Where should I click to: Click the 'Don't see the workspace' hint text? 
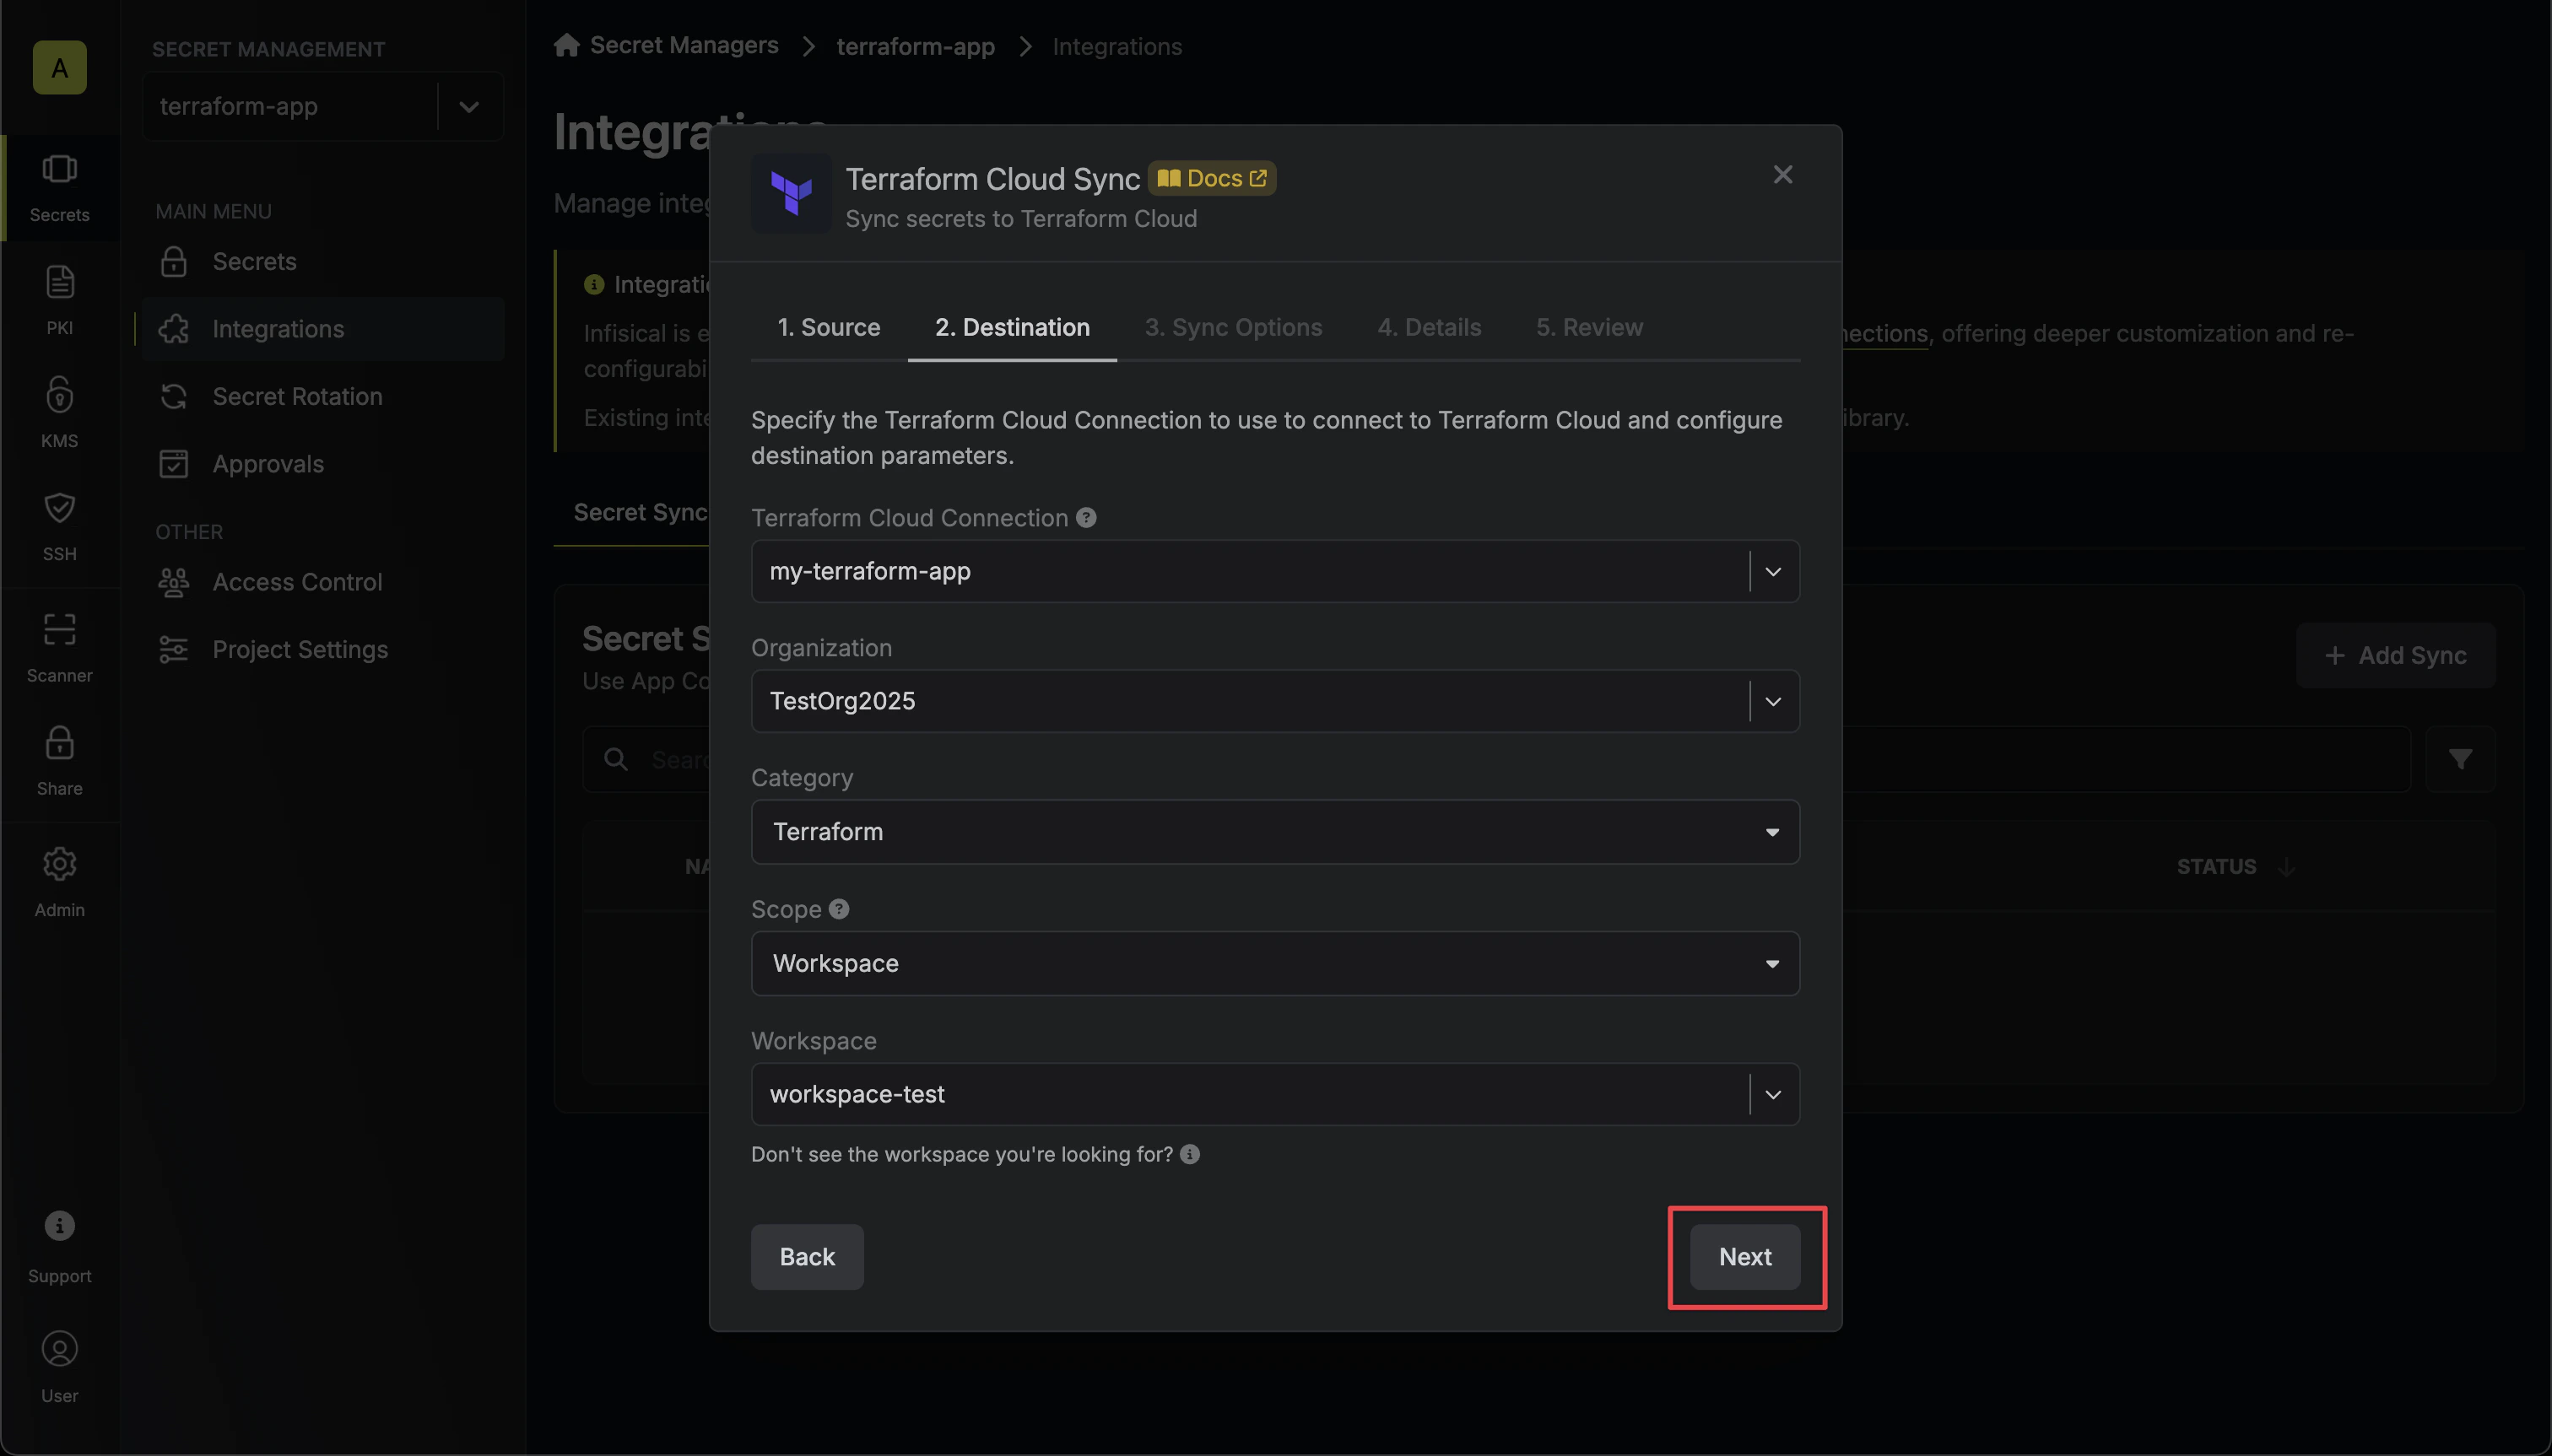point(961,1154)
